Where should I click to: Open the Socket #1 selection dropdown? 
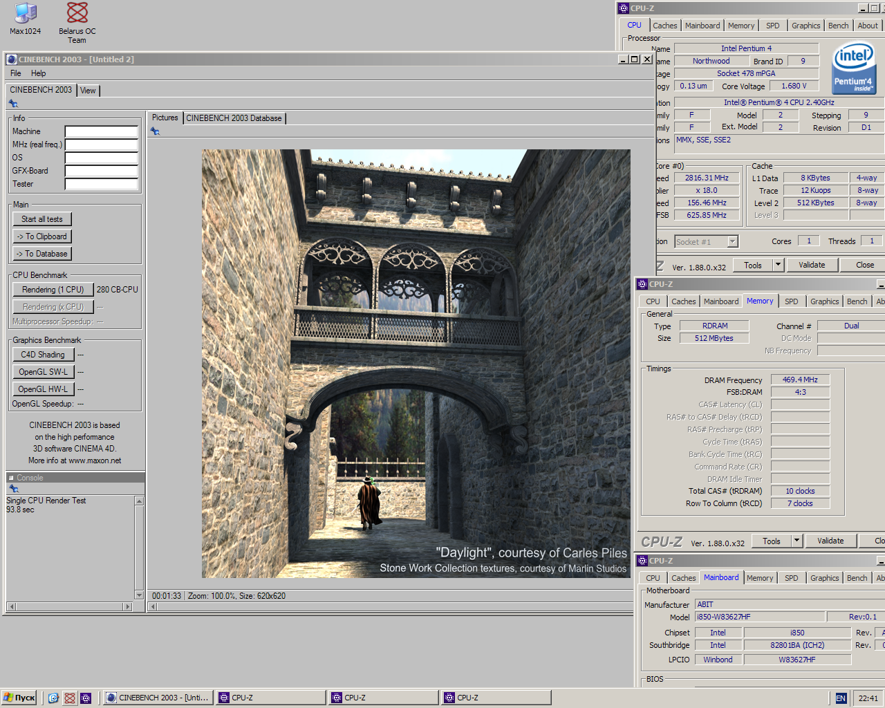click(732, 242)
